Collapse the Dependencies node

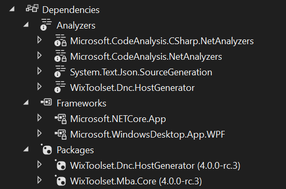[12, 9]
